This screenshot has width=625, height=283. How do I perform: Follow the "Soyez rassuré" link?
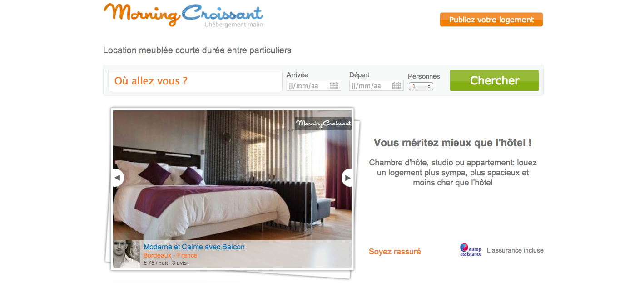click(395, 252)
